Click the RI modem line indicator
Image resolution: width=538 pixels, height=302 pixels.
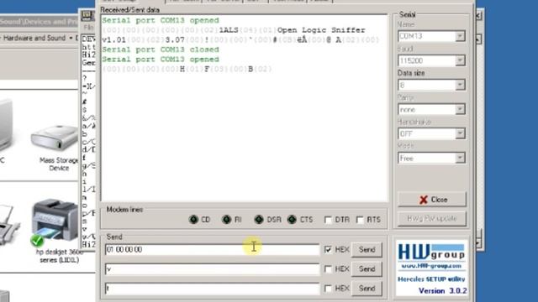click(226, 219)
